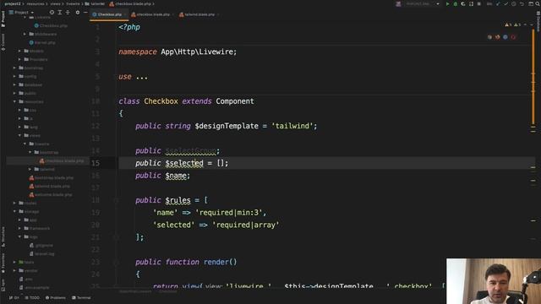The width and height of the screenshot is (541, 304).
Task: Hide the Project panel with minus icon
Action: [85, 13]
